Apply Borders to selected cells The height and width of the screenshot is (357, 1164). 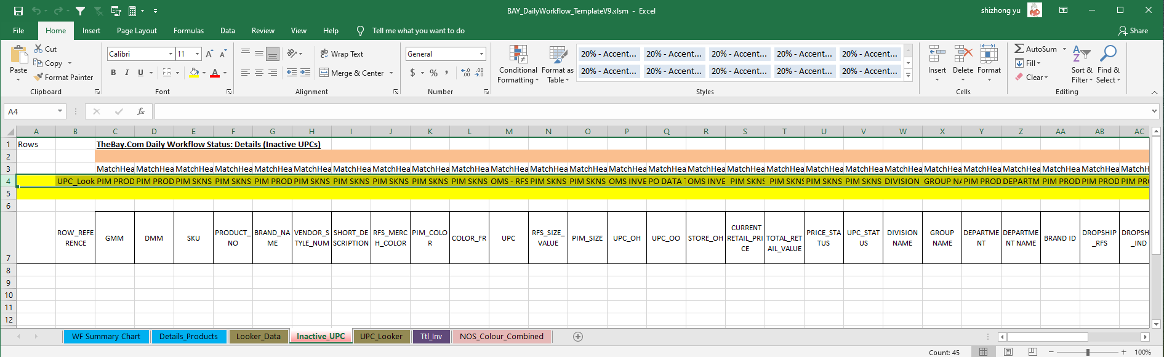pos(167,73)
